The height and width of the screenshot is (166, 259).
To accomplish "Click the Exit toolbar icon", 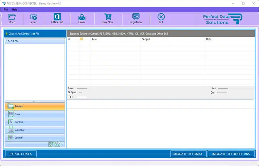I will (161, 17).
